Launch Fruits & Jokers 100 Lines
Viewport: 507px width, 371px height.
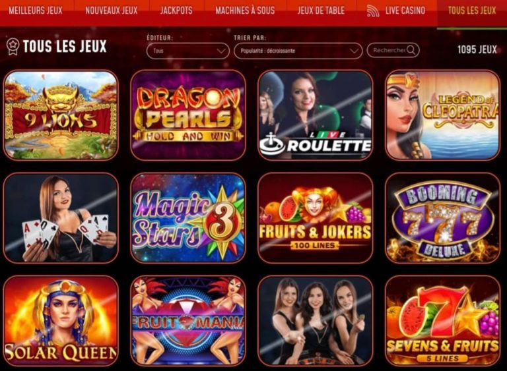click(x=316, y=218)
